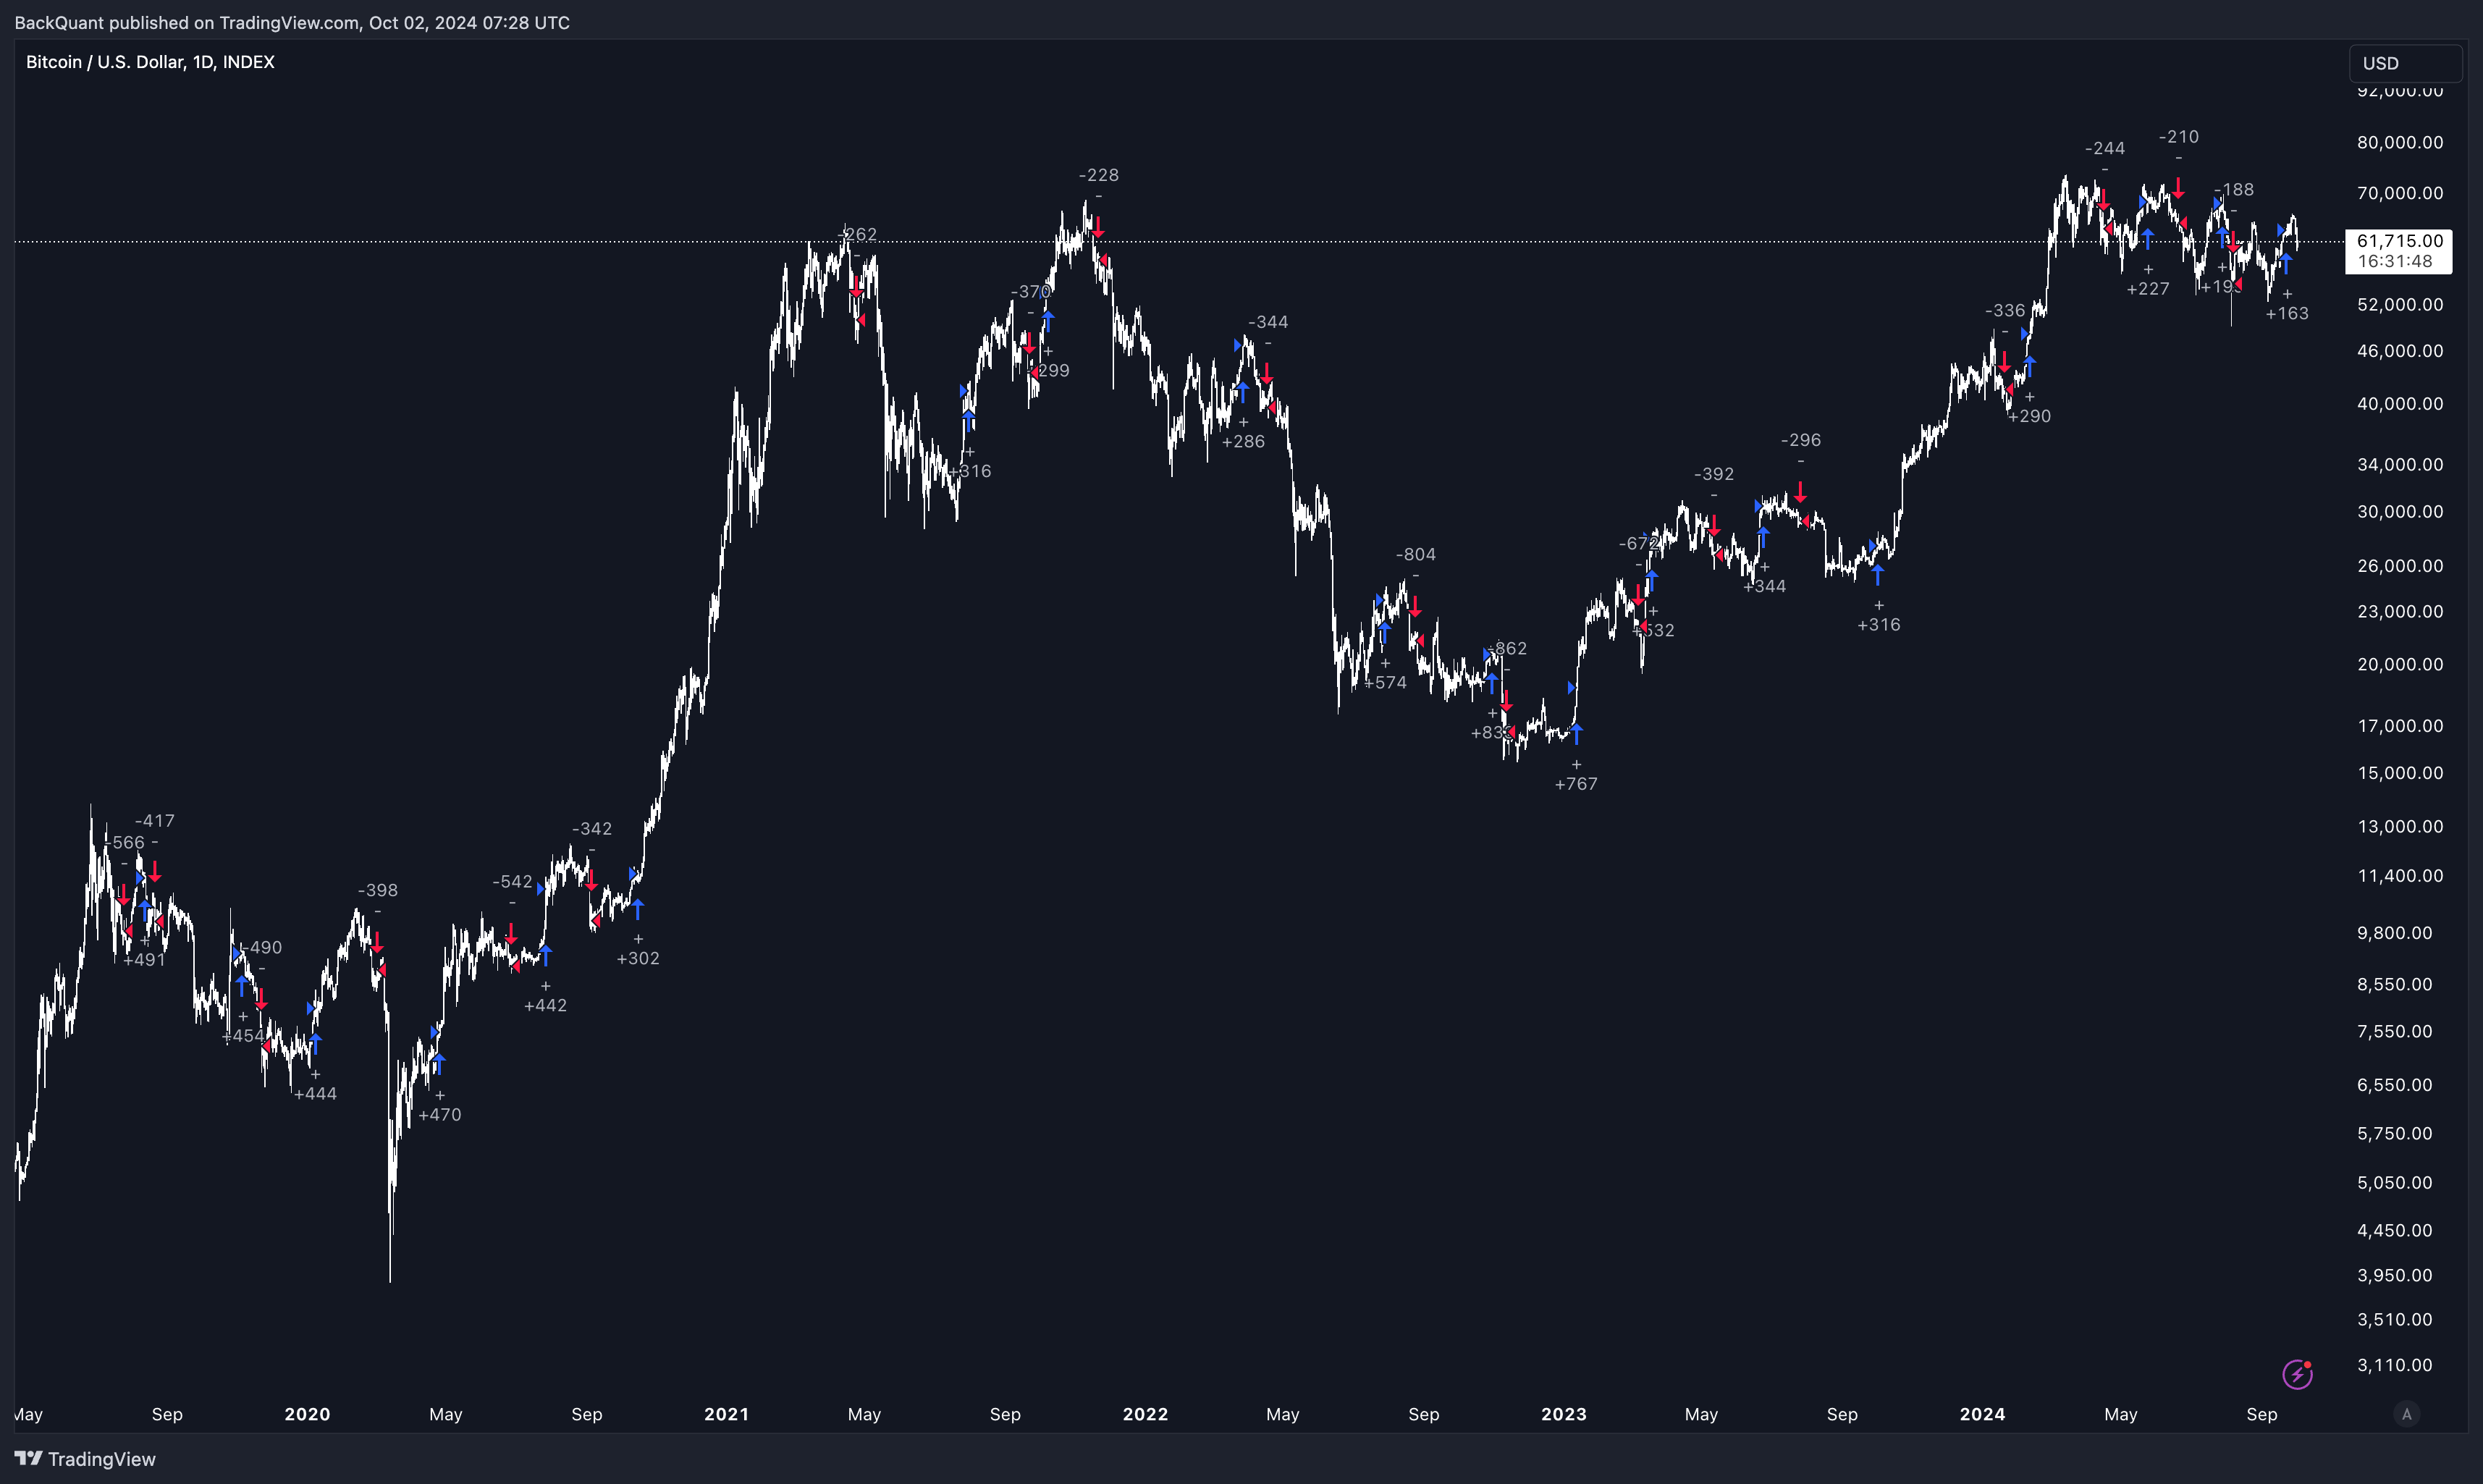The width and height of the screenshot is (2483, 1484).
Task: Click the bar countdown timer 16:31:48
Action: coord(2395,261)
